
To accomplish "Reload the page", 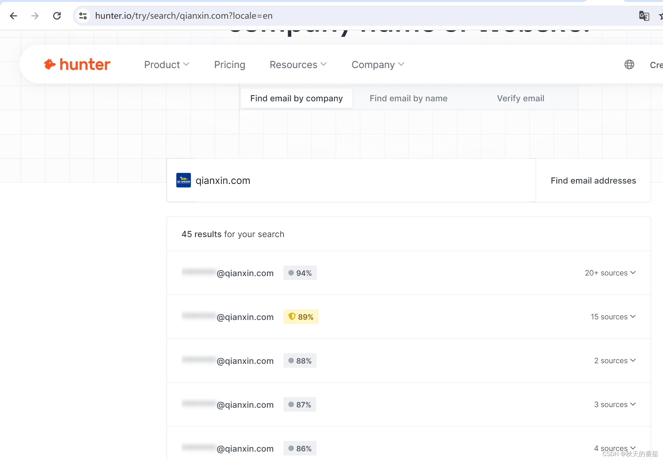I will (x=57, y=16).
